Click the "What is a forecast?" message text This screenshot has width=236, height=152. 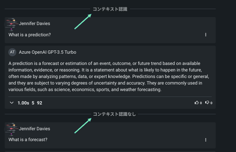pyautogui.click(x=28, y=140)
